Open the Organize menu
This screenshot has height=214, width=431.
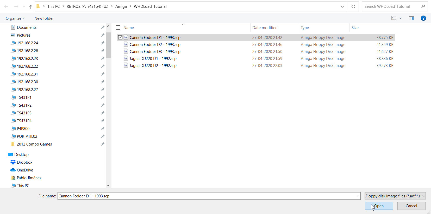pyautogui.click(x=15, y=18)
